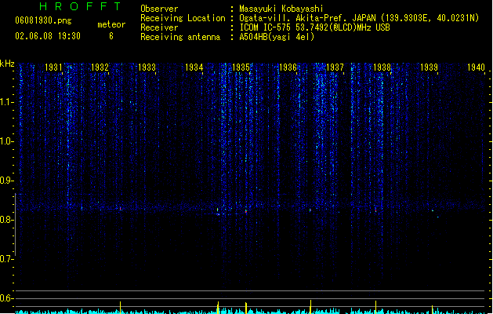Screen dimensions: 493x314
Task: Click the 'Receiving antenna' label
Action: coord(180,37)
